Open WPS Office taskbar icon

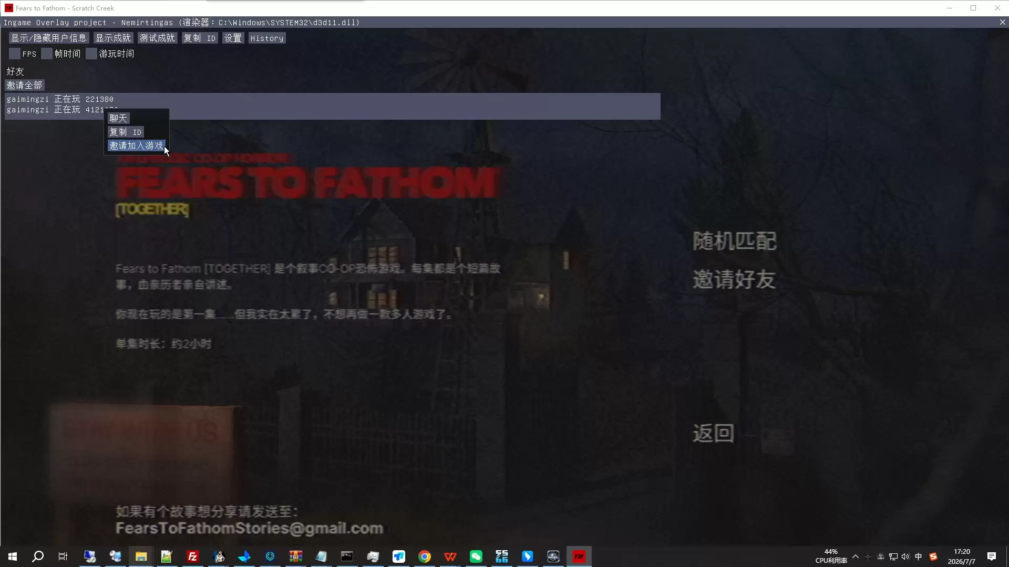pyautogui.click(x=450, y=556)
